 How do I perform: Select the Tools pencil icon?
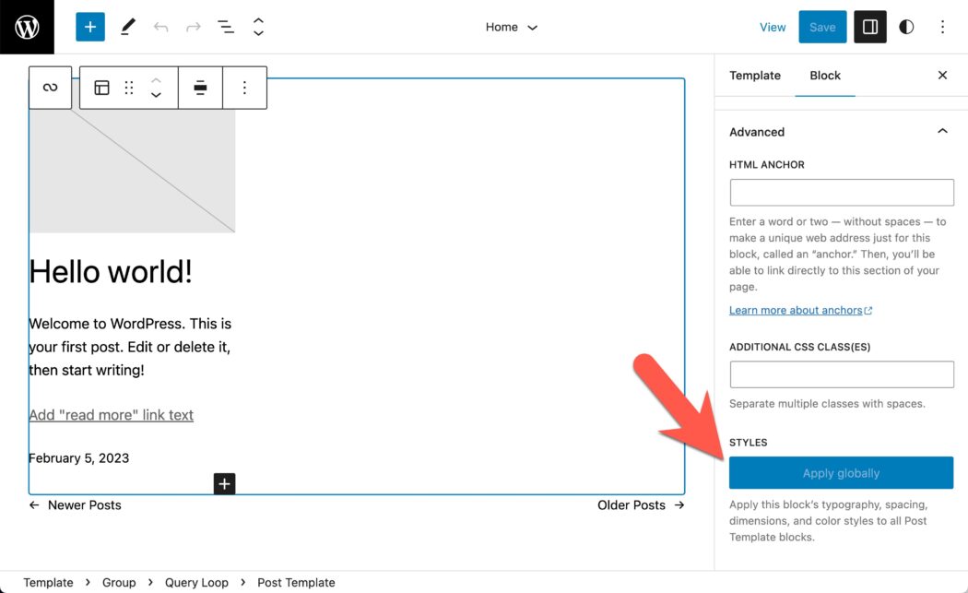coord(128,27)
